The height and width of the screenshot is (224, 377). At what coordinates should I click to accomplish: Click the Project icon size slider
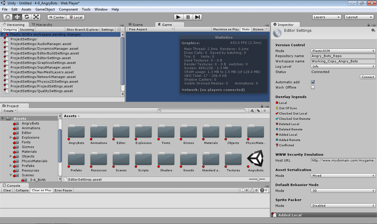click(258, 179)
